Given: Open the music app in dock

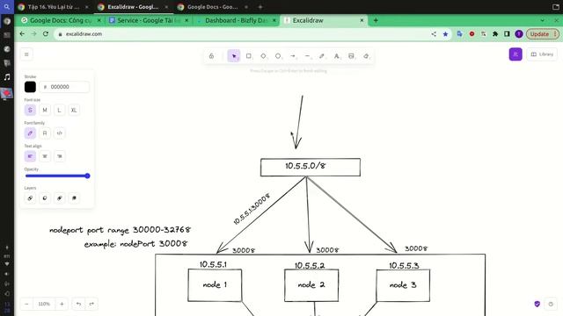Looking at the screenshot, I should [7, 77].
